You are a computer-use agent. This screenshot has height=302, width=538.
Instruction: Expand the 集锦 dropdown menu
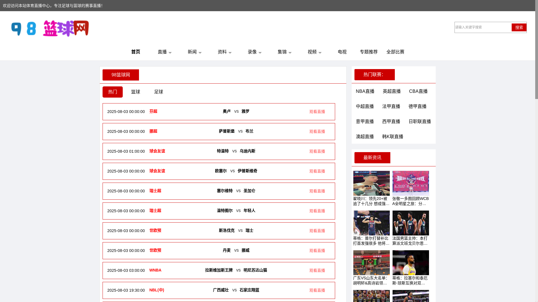point(285,52)
